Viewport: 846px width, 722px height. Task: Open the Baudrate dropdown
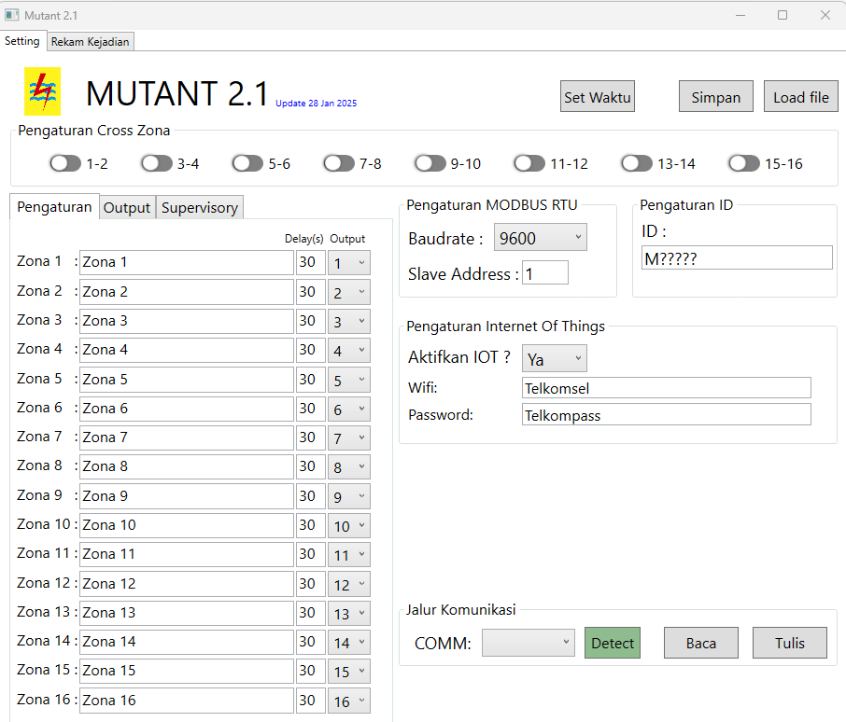pos(540,237)
